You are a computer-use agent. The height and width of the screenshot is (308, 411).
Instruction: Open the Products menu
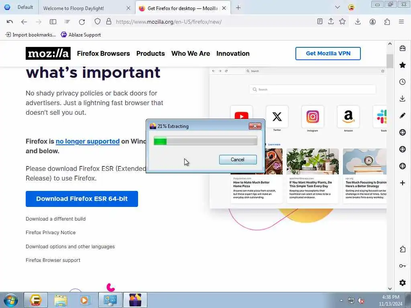pos(151,53)
